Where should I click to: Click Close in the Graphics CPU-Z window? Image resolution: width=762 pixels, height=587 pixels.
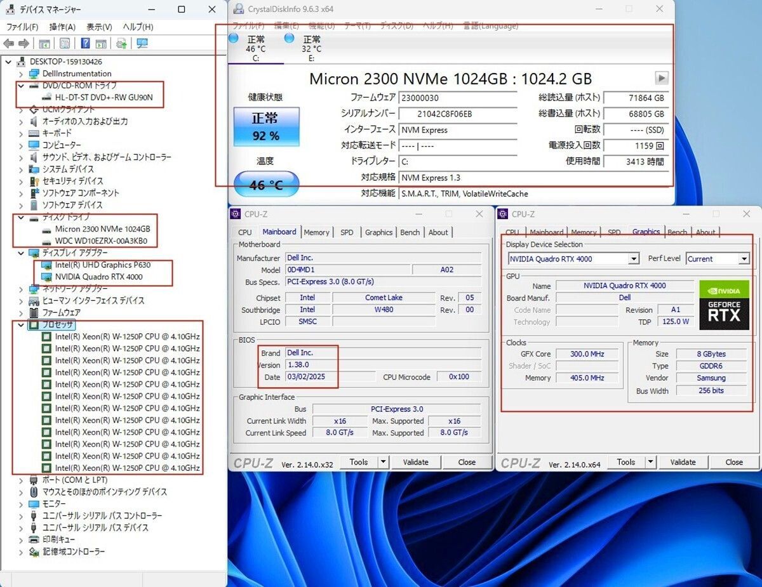pos(734,462)
